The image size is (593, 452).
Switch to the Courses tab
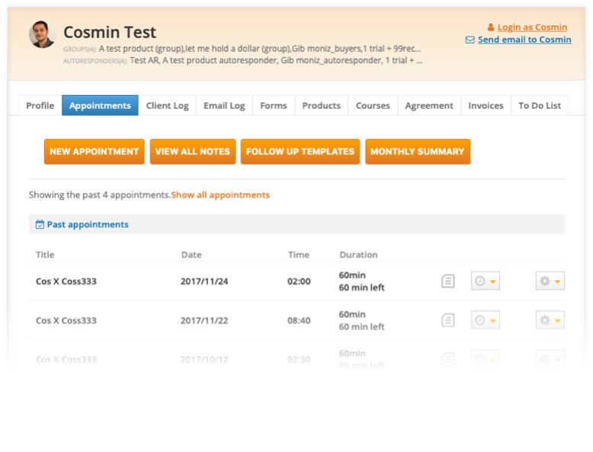point(373,106)
